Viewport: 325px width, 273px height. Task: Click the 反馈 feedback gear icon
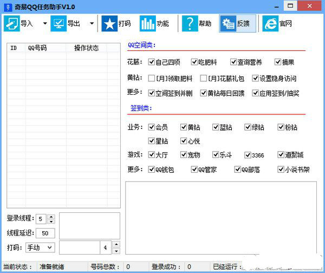(228, 23)
